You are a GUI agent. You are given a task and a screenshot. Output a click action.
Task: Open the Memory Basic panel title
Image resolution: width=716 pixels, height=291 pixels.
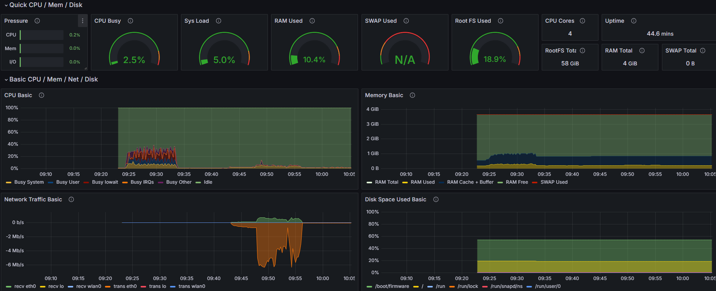pyautogui.click(x=384, y=95)
